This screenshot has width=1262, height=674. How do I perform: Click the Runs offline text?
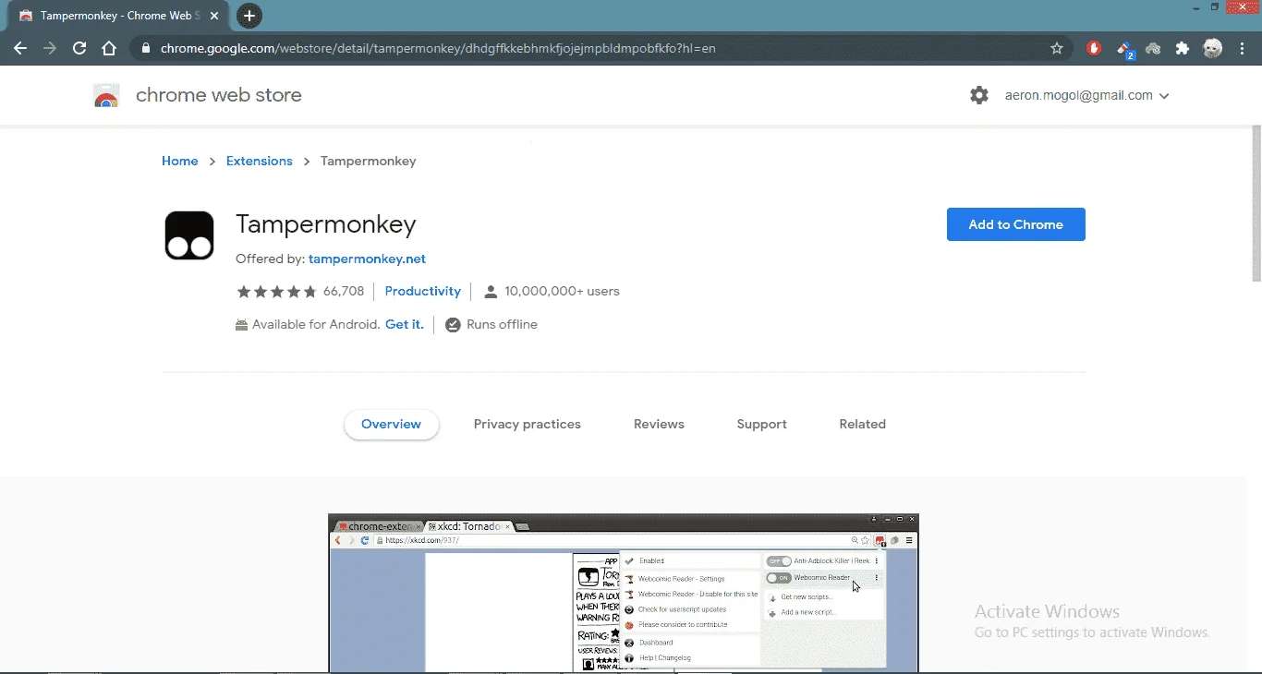[x=503, y=325]
